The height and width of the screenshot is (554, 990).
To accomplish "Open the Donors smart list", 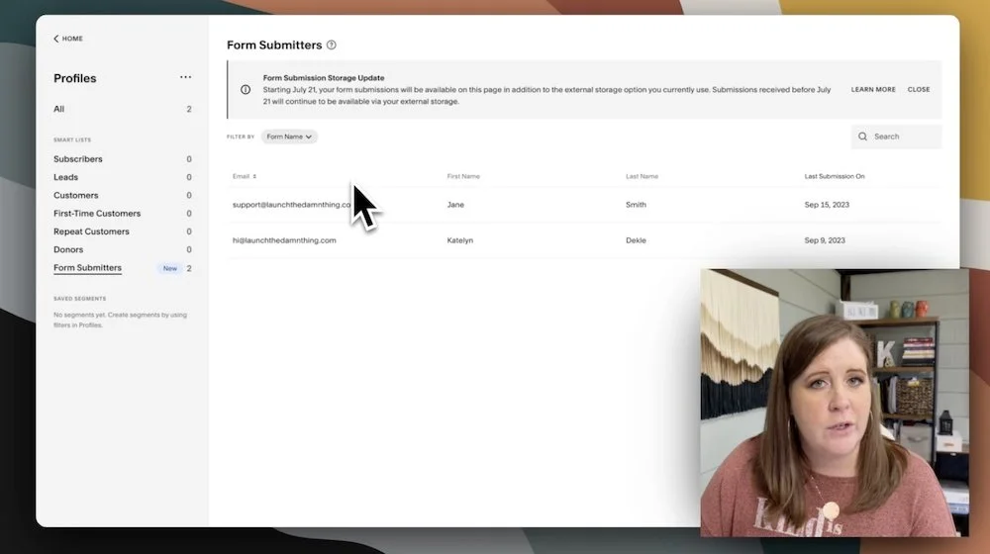I will click(x=123, y=250).
